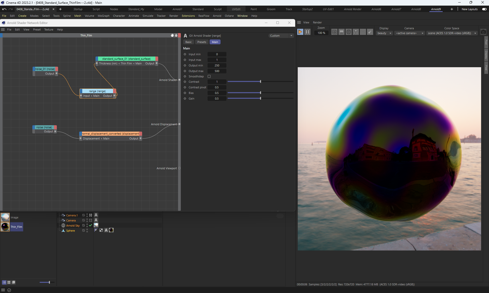Adjust the Contrast slider handle
The image size is (489, 293).
coord(260,82)
